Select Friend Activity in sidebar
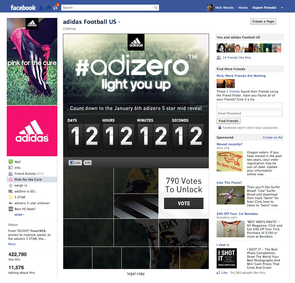The width and height of the screenshot is (295, 283). pyautogui.click(x=26, y=174)
